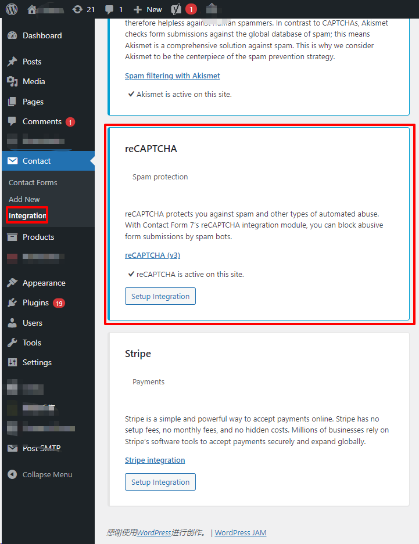Go to Posts menu

[x=32, y=62]
